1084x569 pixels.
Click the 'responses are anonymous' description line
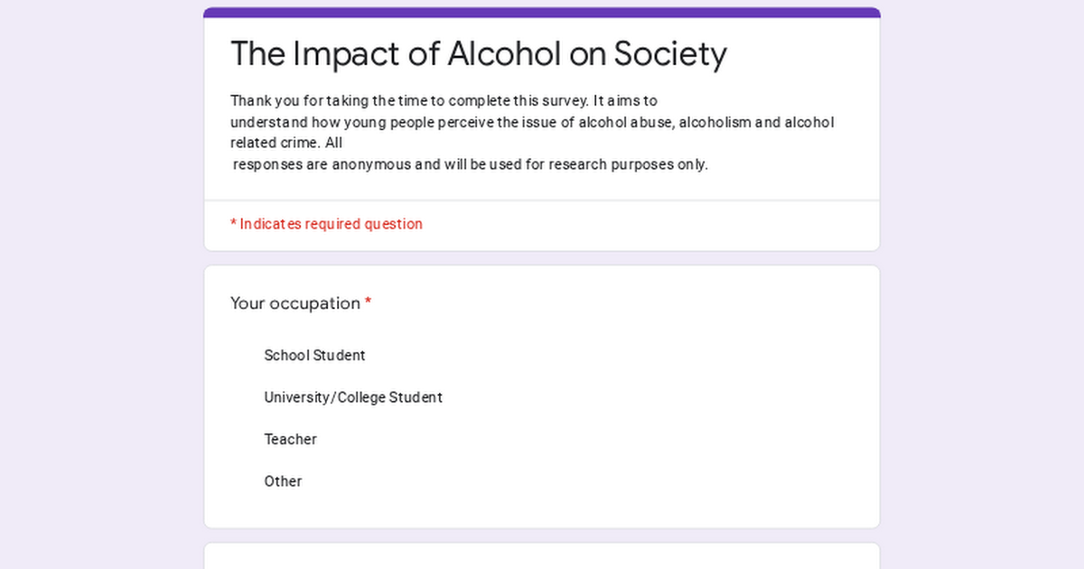[470, 165]
